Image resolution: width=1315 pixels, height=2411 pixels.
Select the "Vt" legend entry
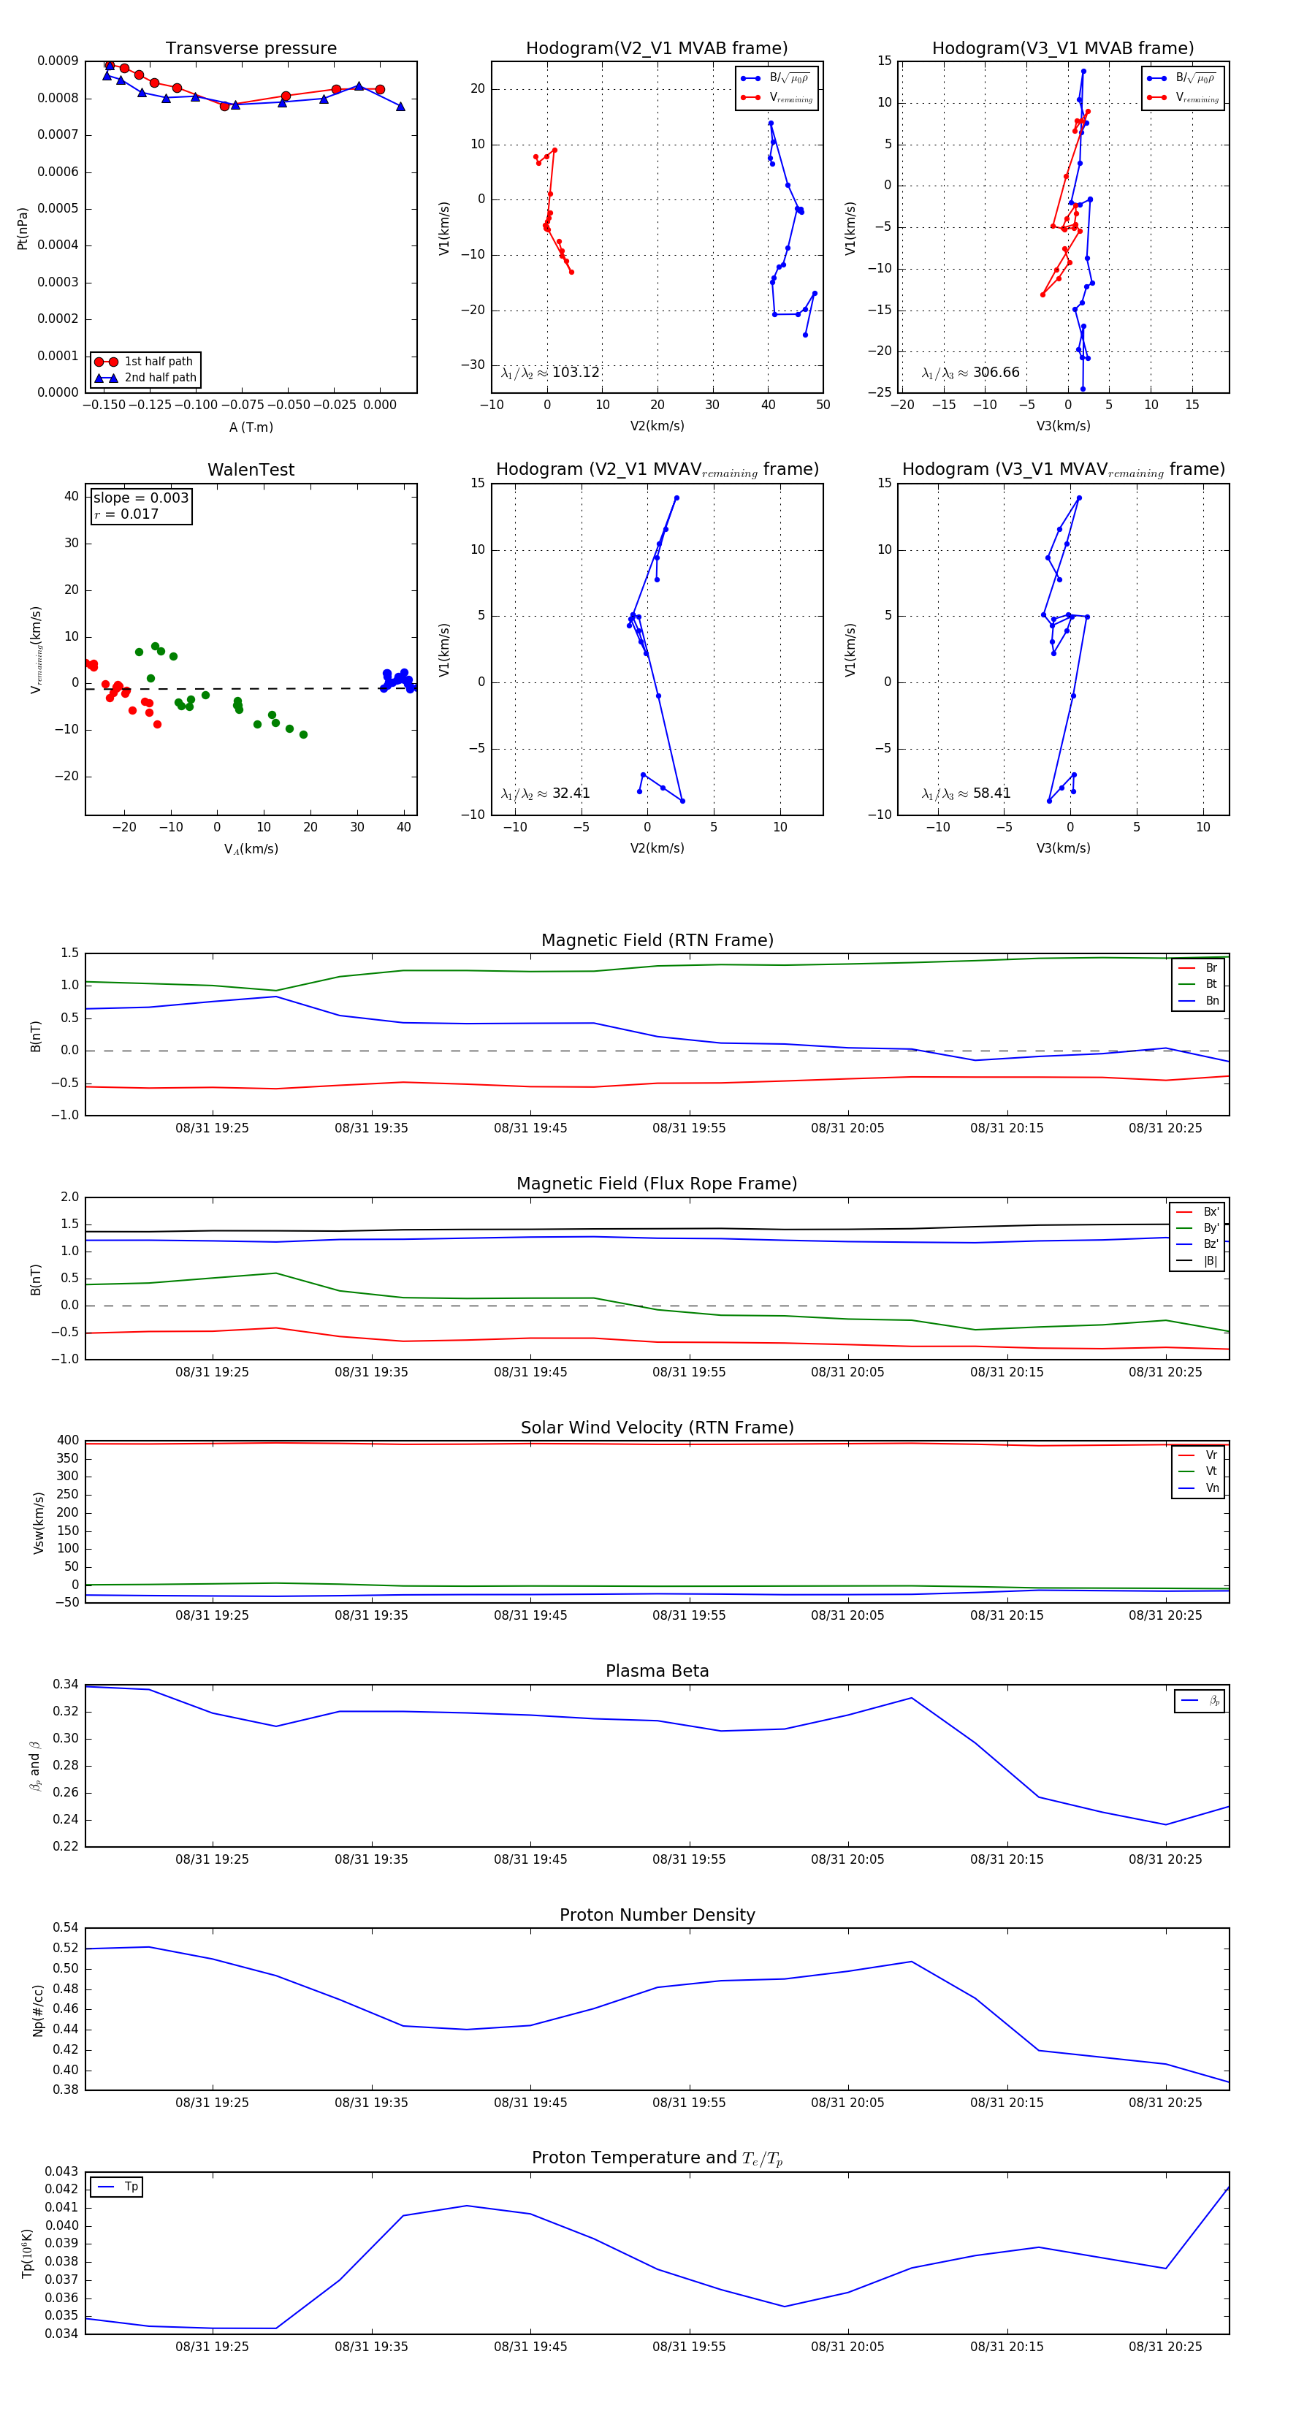click(x=1198, y=1471)
